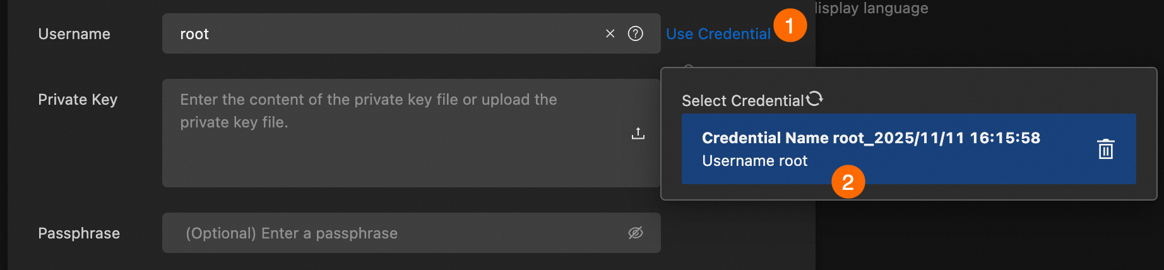Click the upload private key file icon
The height and width of the screenshot is (270, 1164).
[638, 133]
